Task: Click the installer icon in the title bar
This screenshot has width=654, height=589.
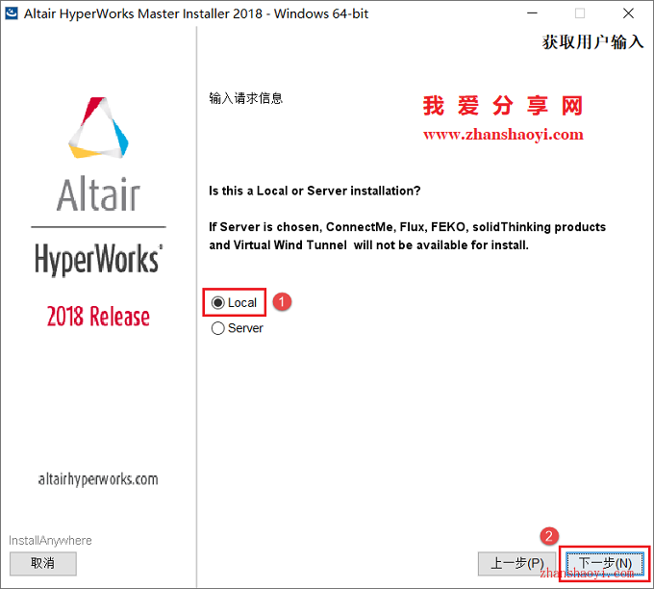Action: point(12,13)
